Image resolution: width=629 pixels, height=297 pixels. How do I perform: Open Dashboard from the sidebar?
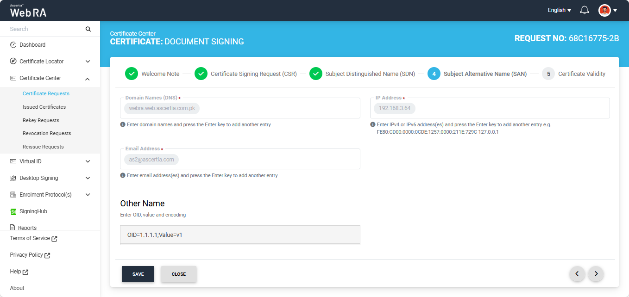(x=32, y=45)
